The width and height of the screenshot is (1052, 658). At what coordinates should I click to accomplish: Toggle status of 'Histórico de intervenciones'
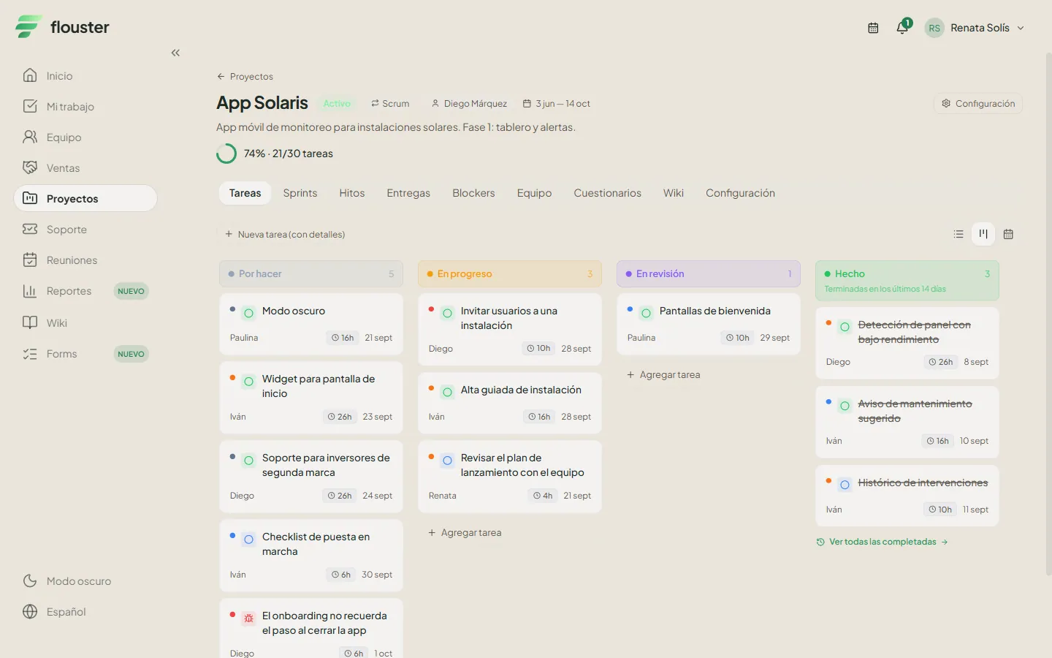[x=845, y=485]
